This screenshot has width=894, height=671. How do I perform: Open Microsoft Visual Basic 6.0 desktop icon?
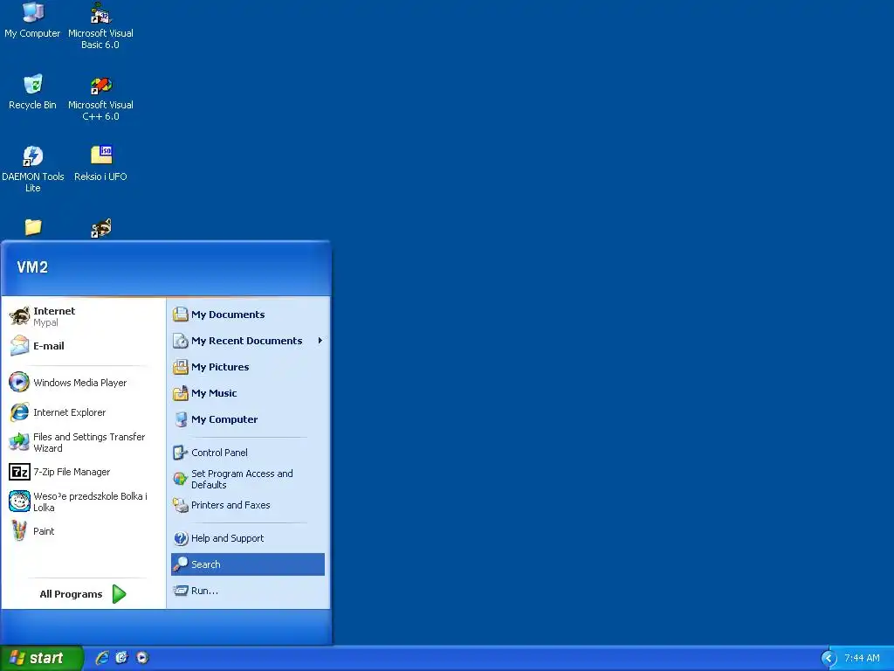100,25
